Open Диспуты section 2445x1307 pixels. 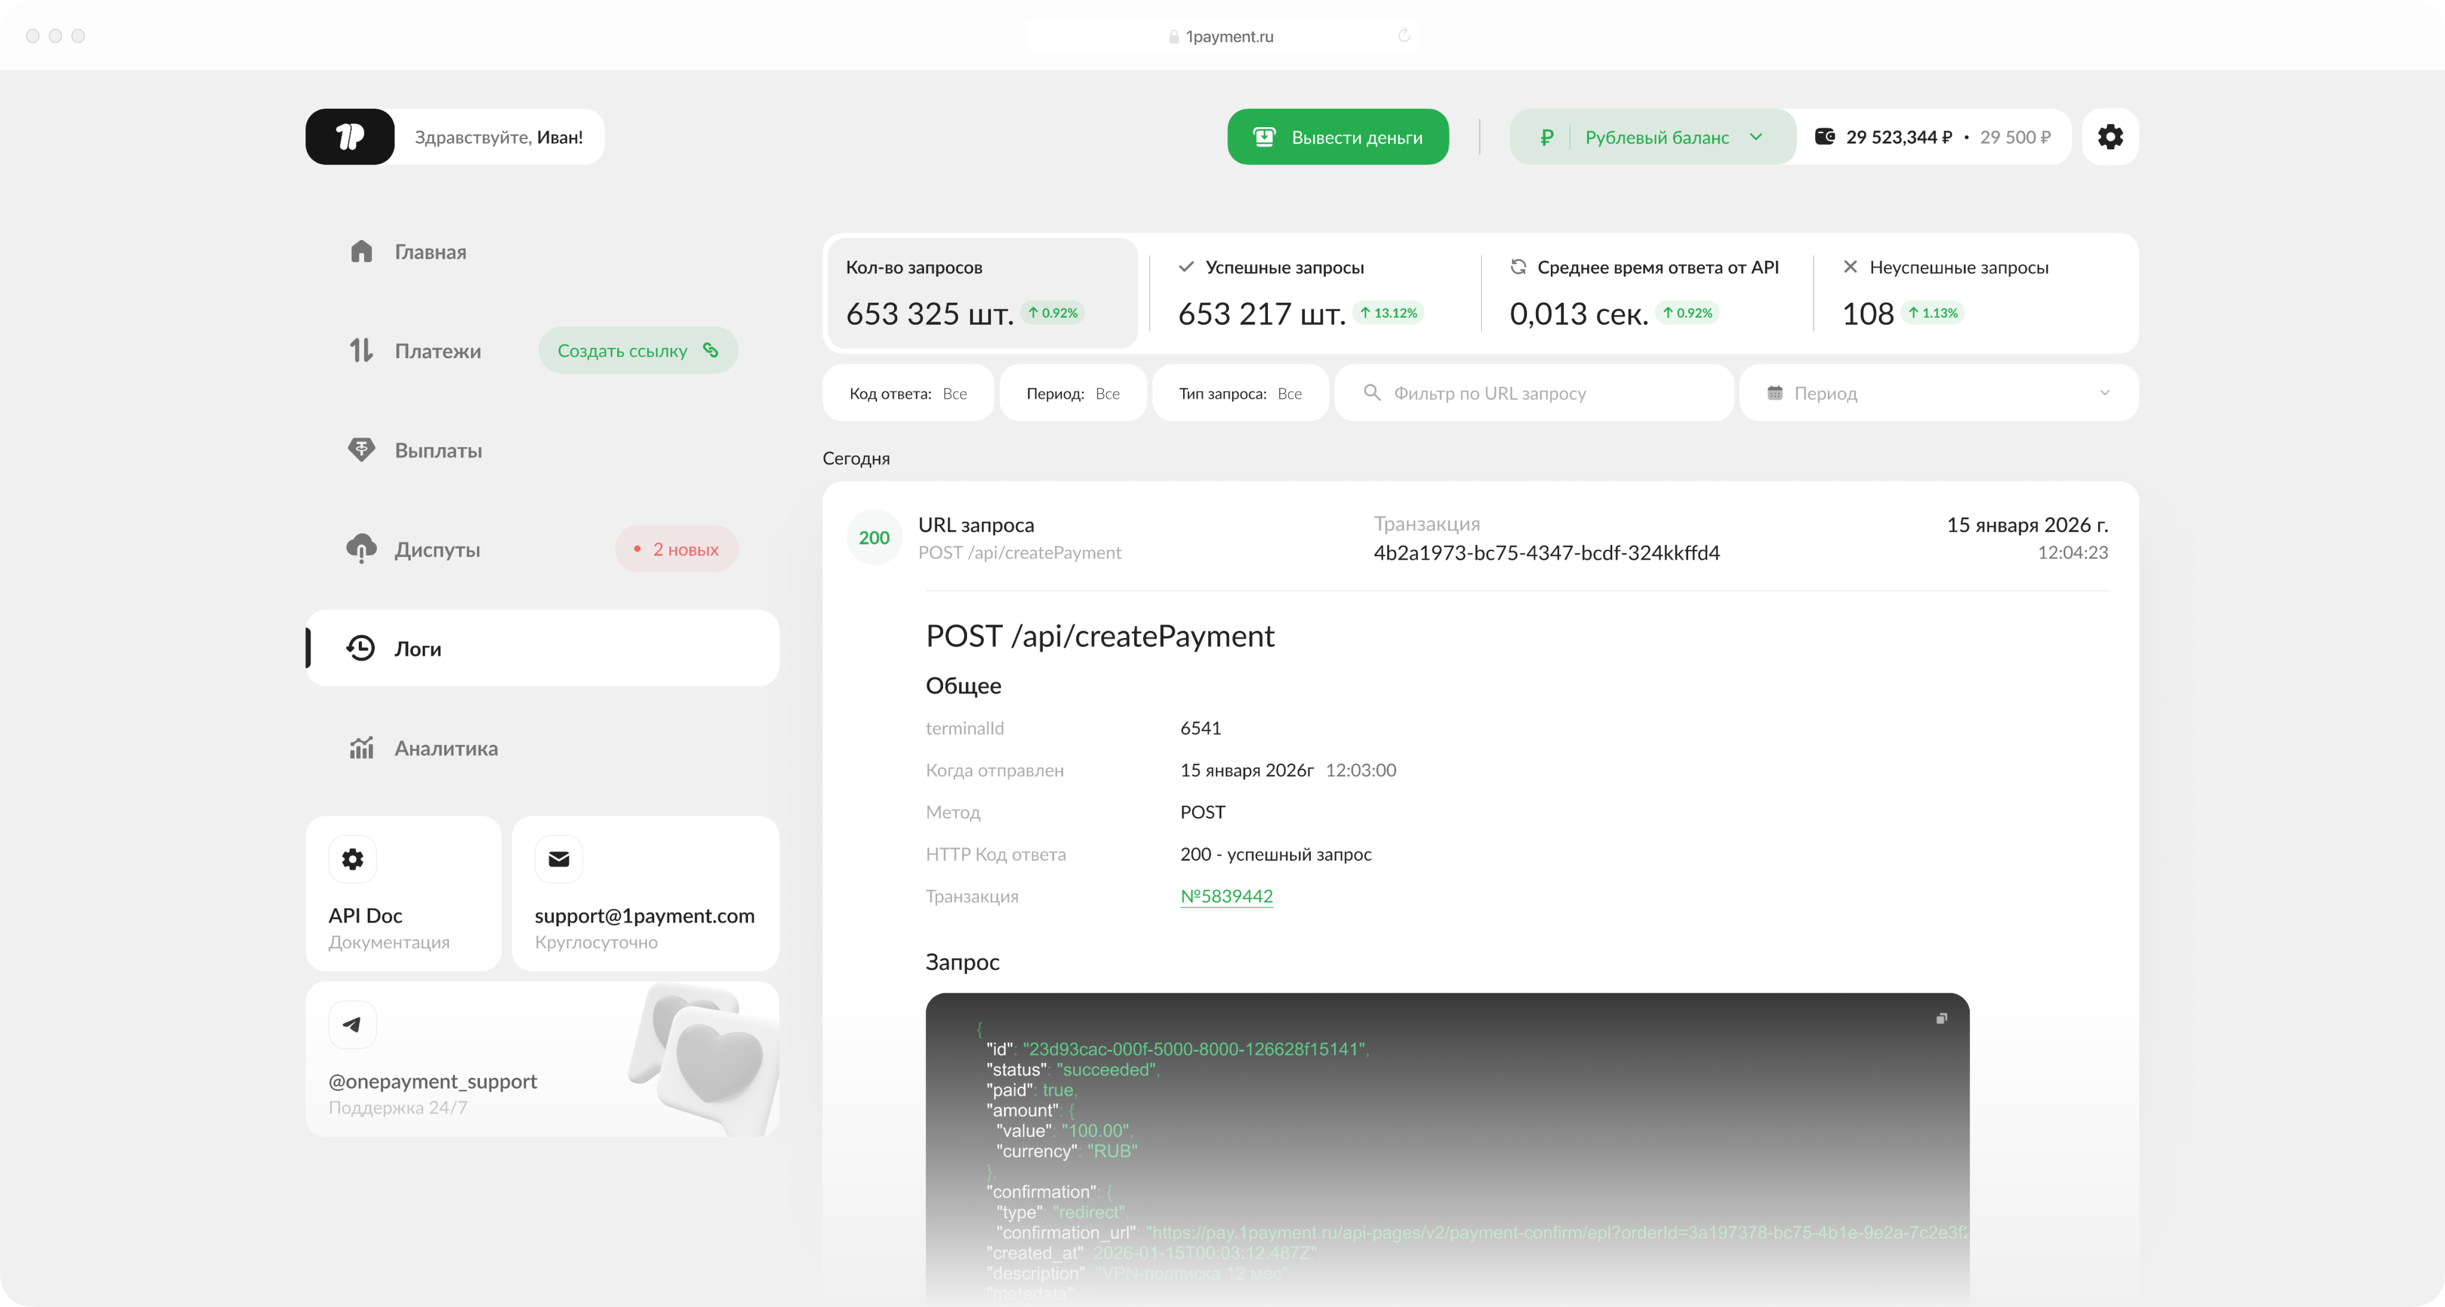point(438,550)
